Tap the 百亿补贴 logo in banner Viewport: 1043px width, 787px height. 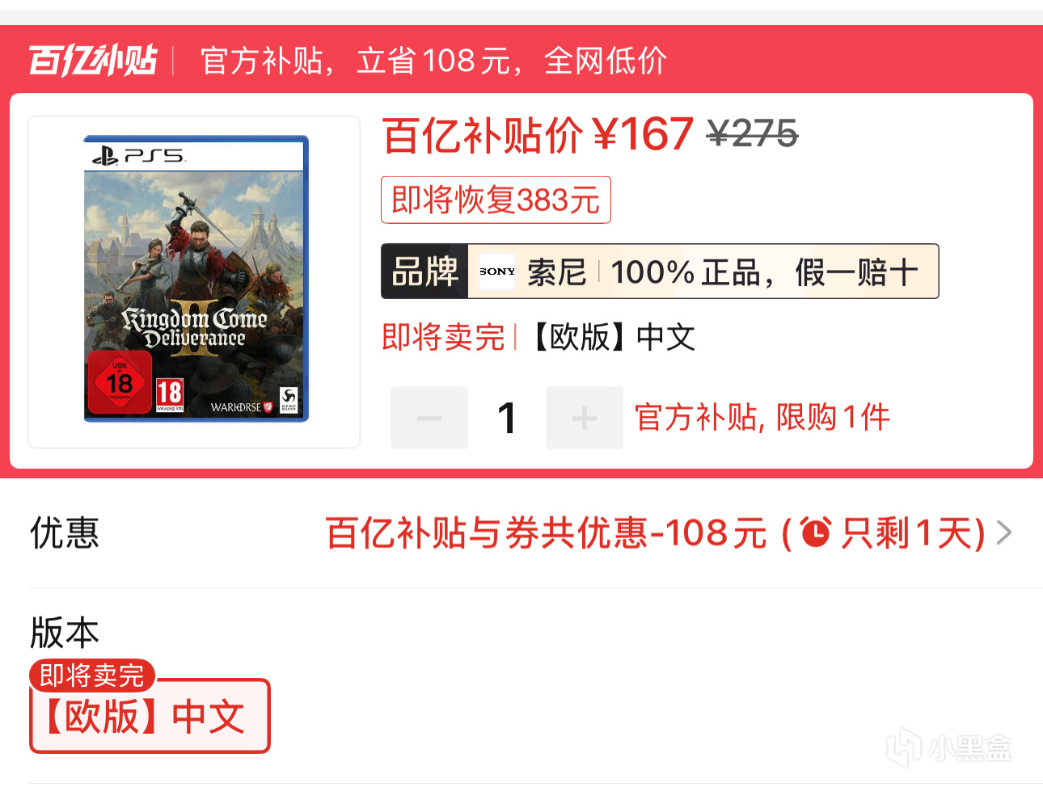(93, 61)
